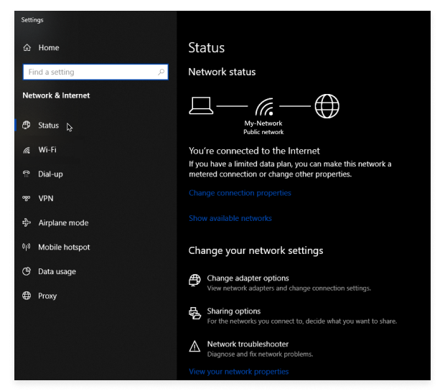Image resolution: width=445 pixels, height=391 pixels.
Task: Click the Wi-Fi signal icon
Action: tap(27, 150)
